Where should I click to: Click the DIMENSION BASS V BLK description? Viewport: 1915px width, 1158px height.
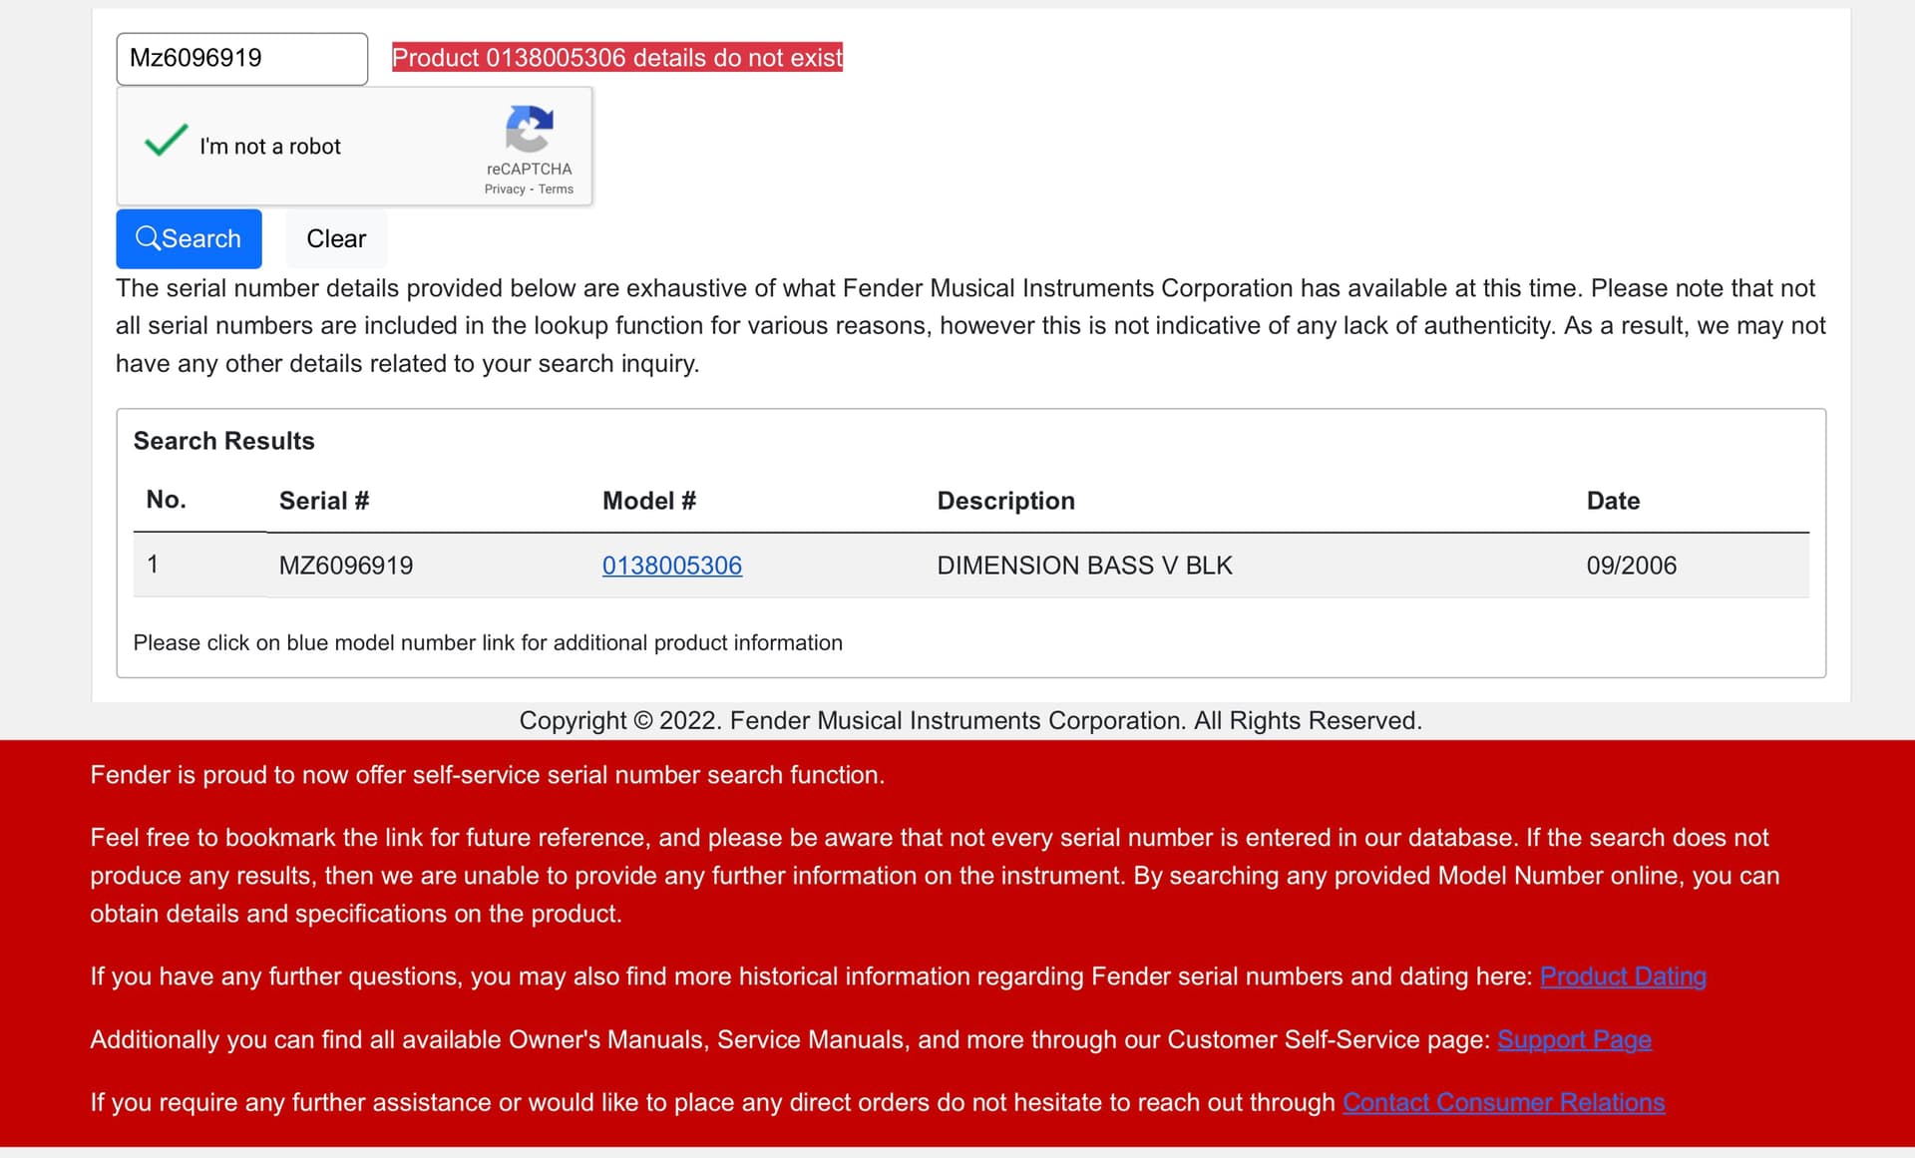pos(1084,566)
